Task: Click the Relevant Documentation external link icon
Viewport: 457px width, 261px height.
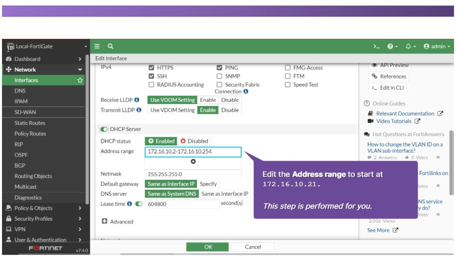Action: coord(440,114)
